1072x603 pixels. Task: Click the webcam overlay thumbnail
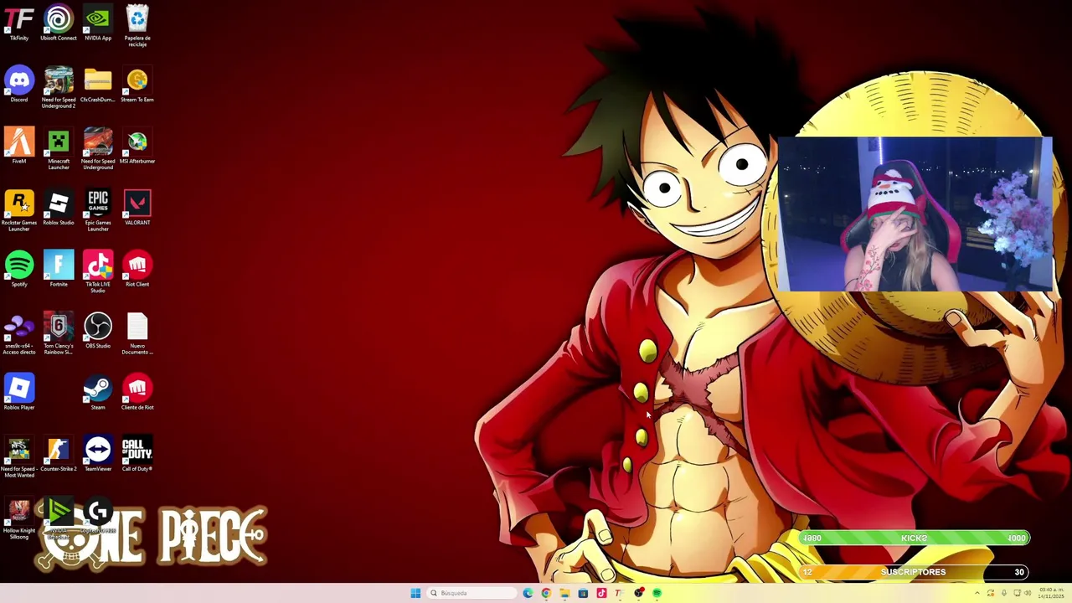tap(915, 214)
